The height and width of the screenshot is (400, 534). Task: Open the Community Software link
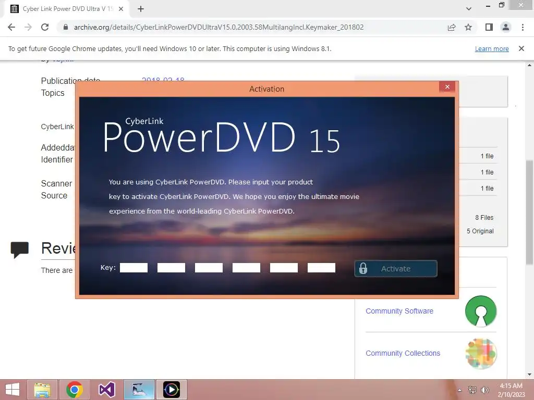(x=399, y=311)
